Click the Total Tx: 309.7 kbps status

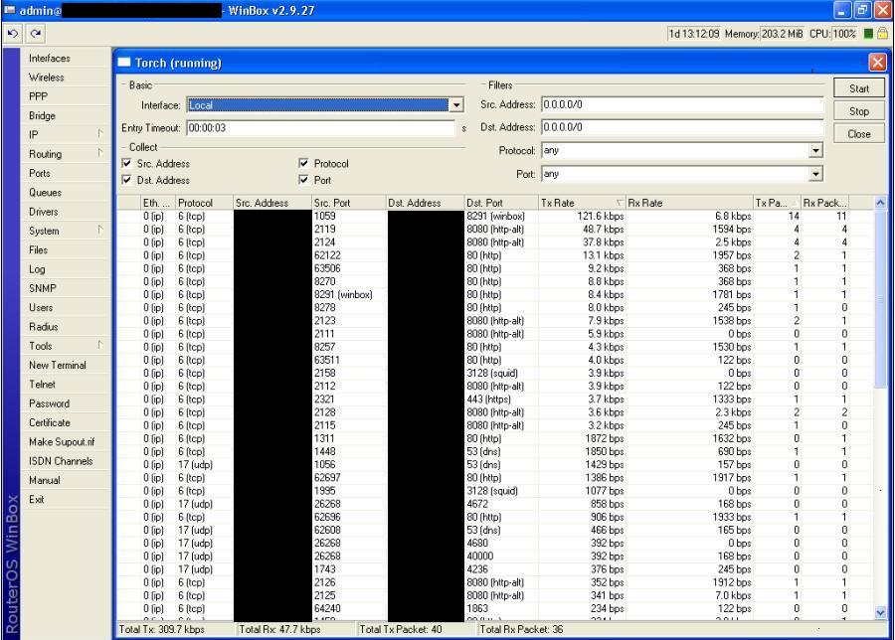point(161,629)
